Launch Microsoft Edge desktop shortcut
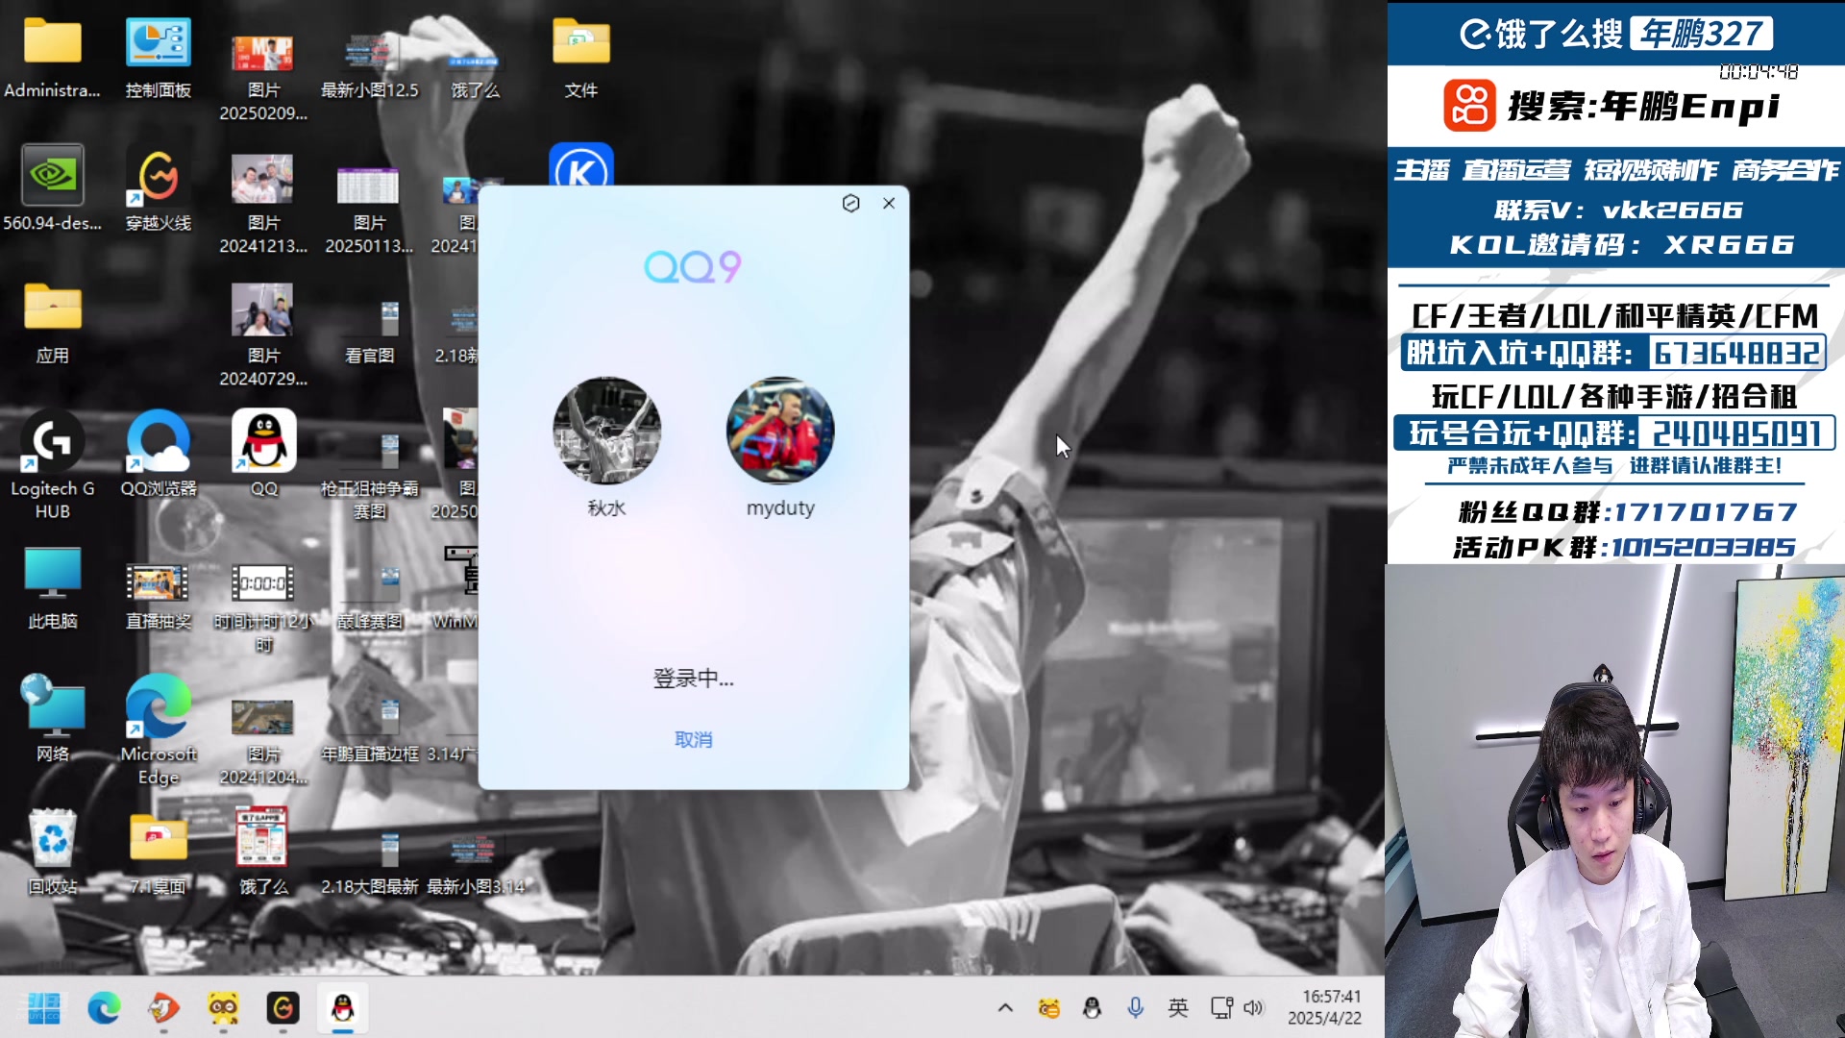 [159, 730]
